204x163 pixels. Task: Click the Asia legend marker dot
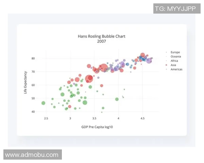[x=166, y=65]
